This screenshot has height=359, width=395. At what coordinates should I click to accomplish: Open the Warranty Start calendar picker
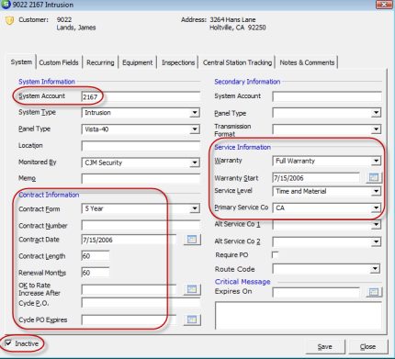[374, 177]
